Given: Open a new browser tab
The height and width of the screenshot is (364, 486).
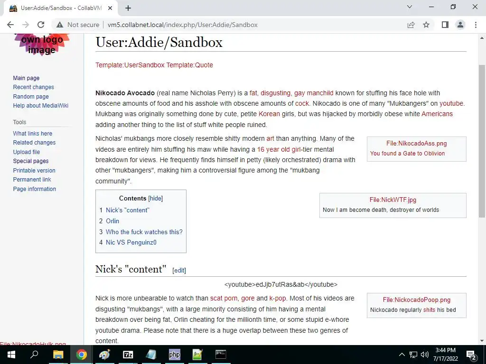Looking at the screenshot, I should pyautogui.click(x=128, y=8).
